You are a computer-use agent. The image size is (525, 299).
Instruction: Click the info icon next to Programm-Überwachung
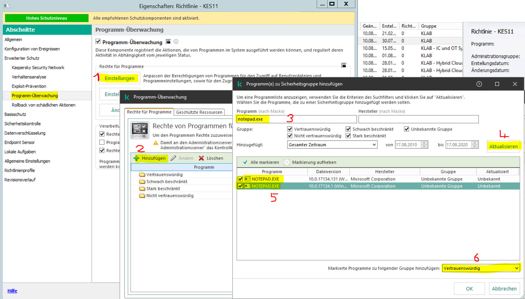point(176,42)
